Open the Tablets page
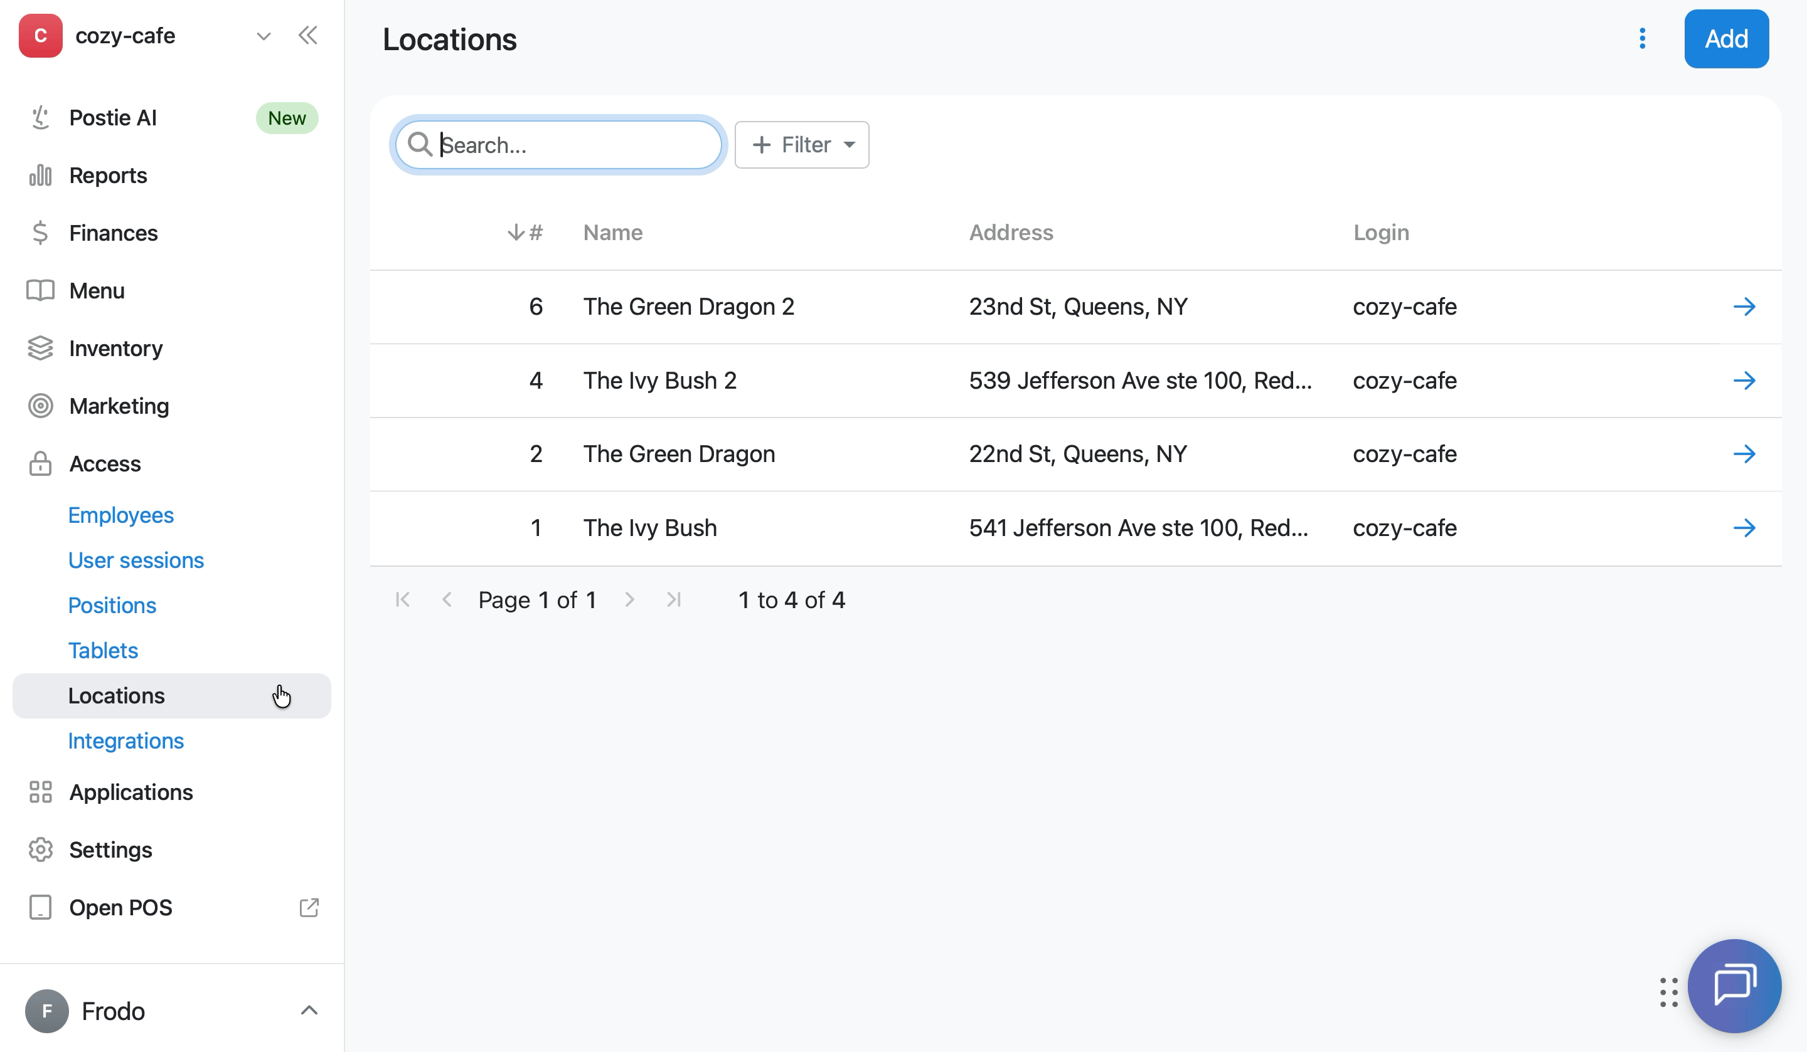 pyautogui.click(x=104, y=651)
